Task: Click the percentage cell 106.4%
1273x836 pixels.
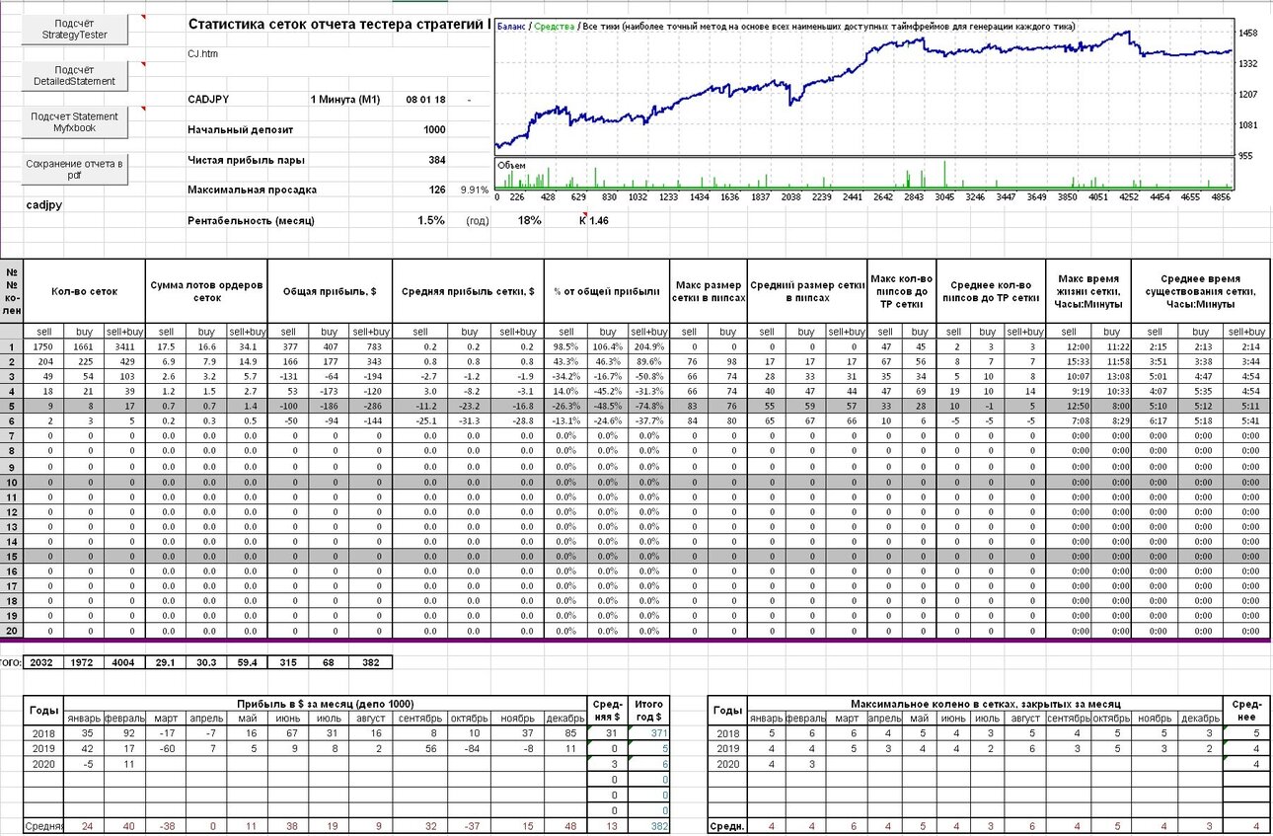Action: pyautogui.click(x=608, y=346)
